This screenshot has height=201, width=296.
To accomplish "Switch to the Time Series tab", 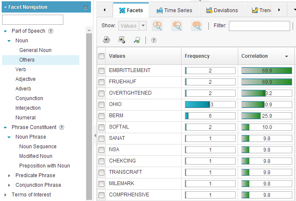I will (174, 10).
